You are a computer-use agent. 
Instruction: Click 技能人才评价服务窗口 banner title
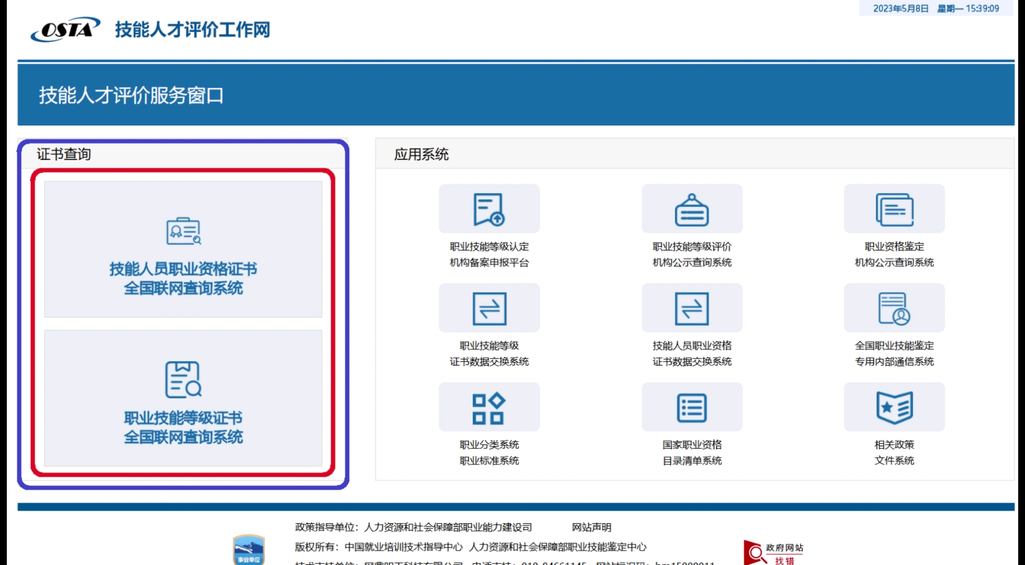131,95
